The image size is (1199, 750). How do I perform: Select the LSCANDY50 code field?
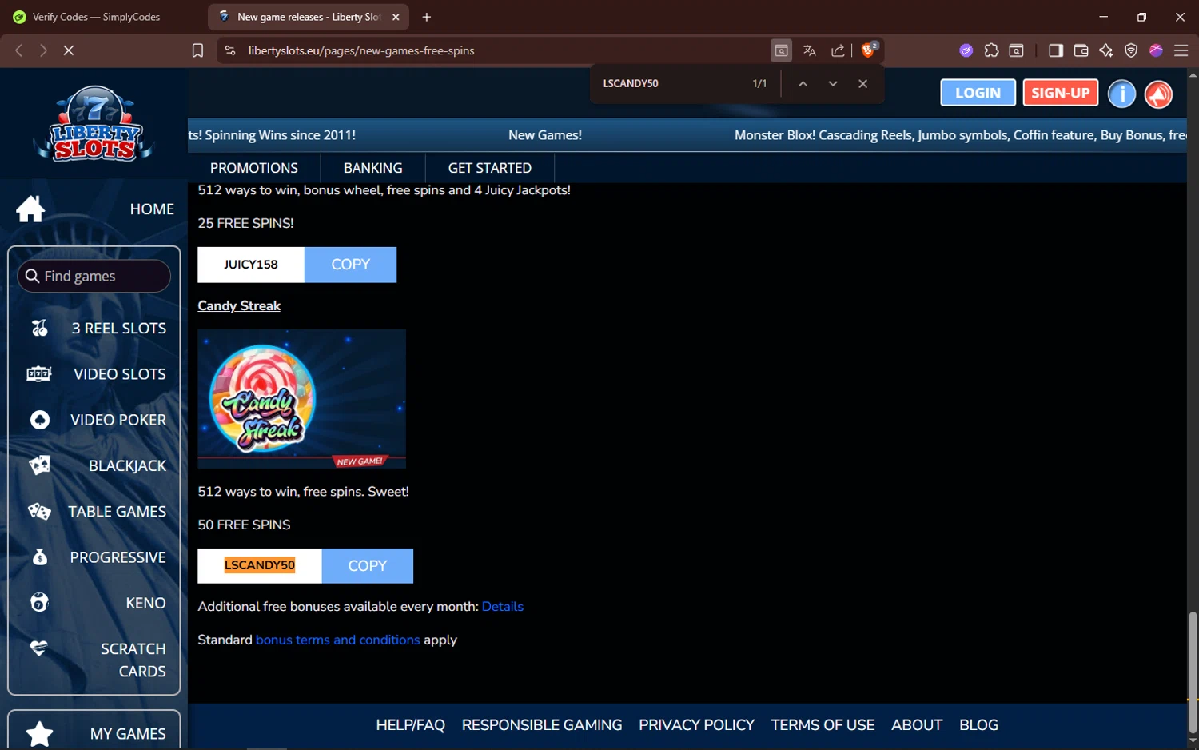pos(260,566)
